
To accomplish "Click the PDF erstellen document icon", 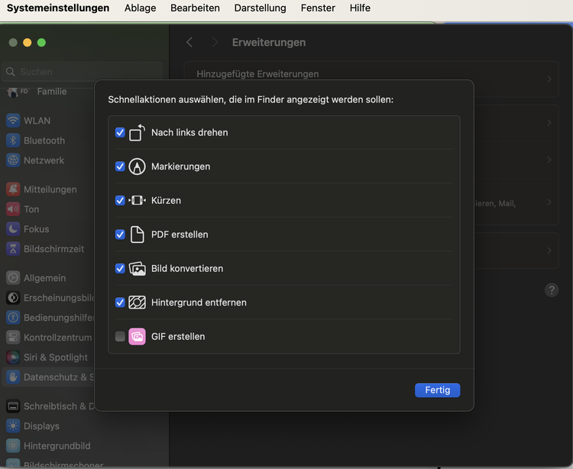I will tap(137, 234).
